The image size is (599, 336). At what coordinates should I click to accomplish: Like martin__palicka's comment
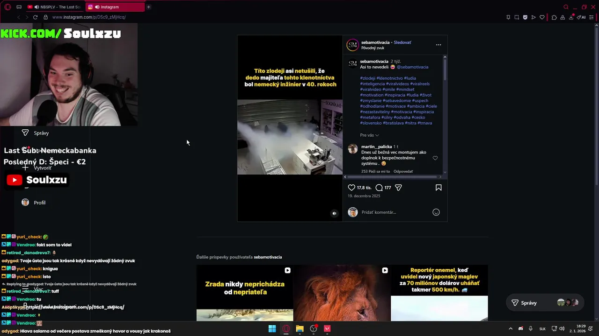pyautogui.click(x=435, y=158)
